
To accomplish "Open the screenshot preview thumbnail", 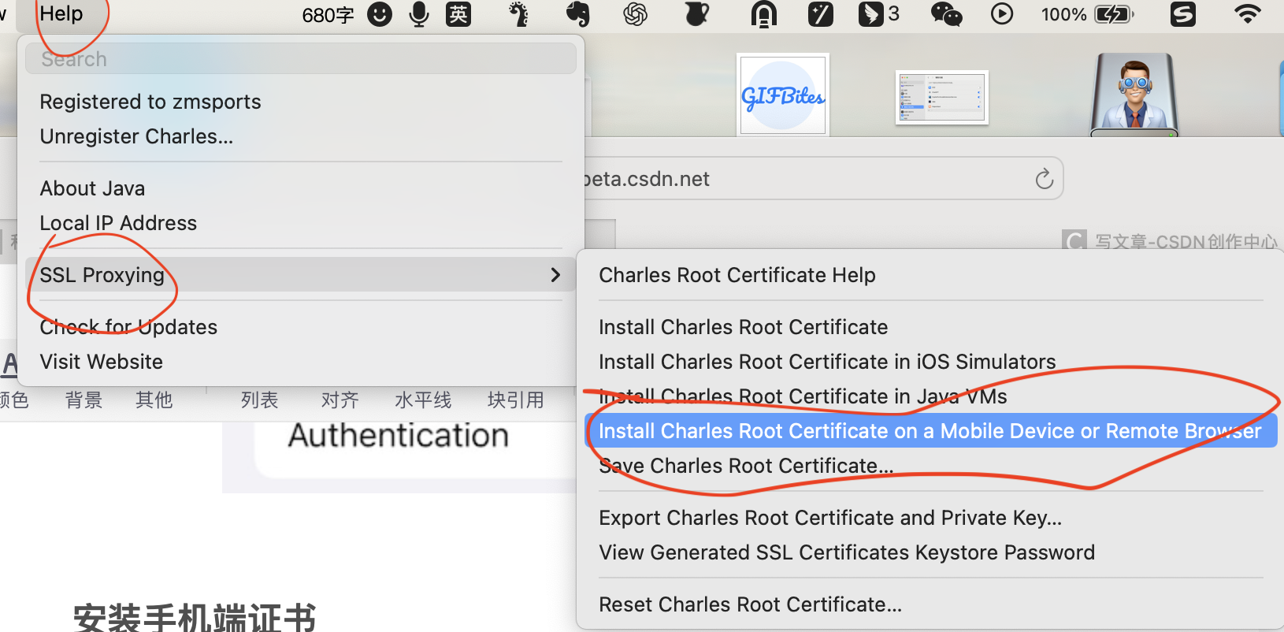I will [x=942, y=98].
